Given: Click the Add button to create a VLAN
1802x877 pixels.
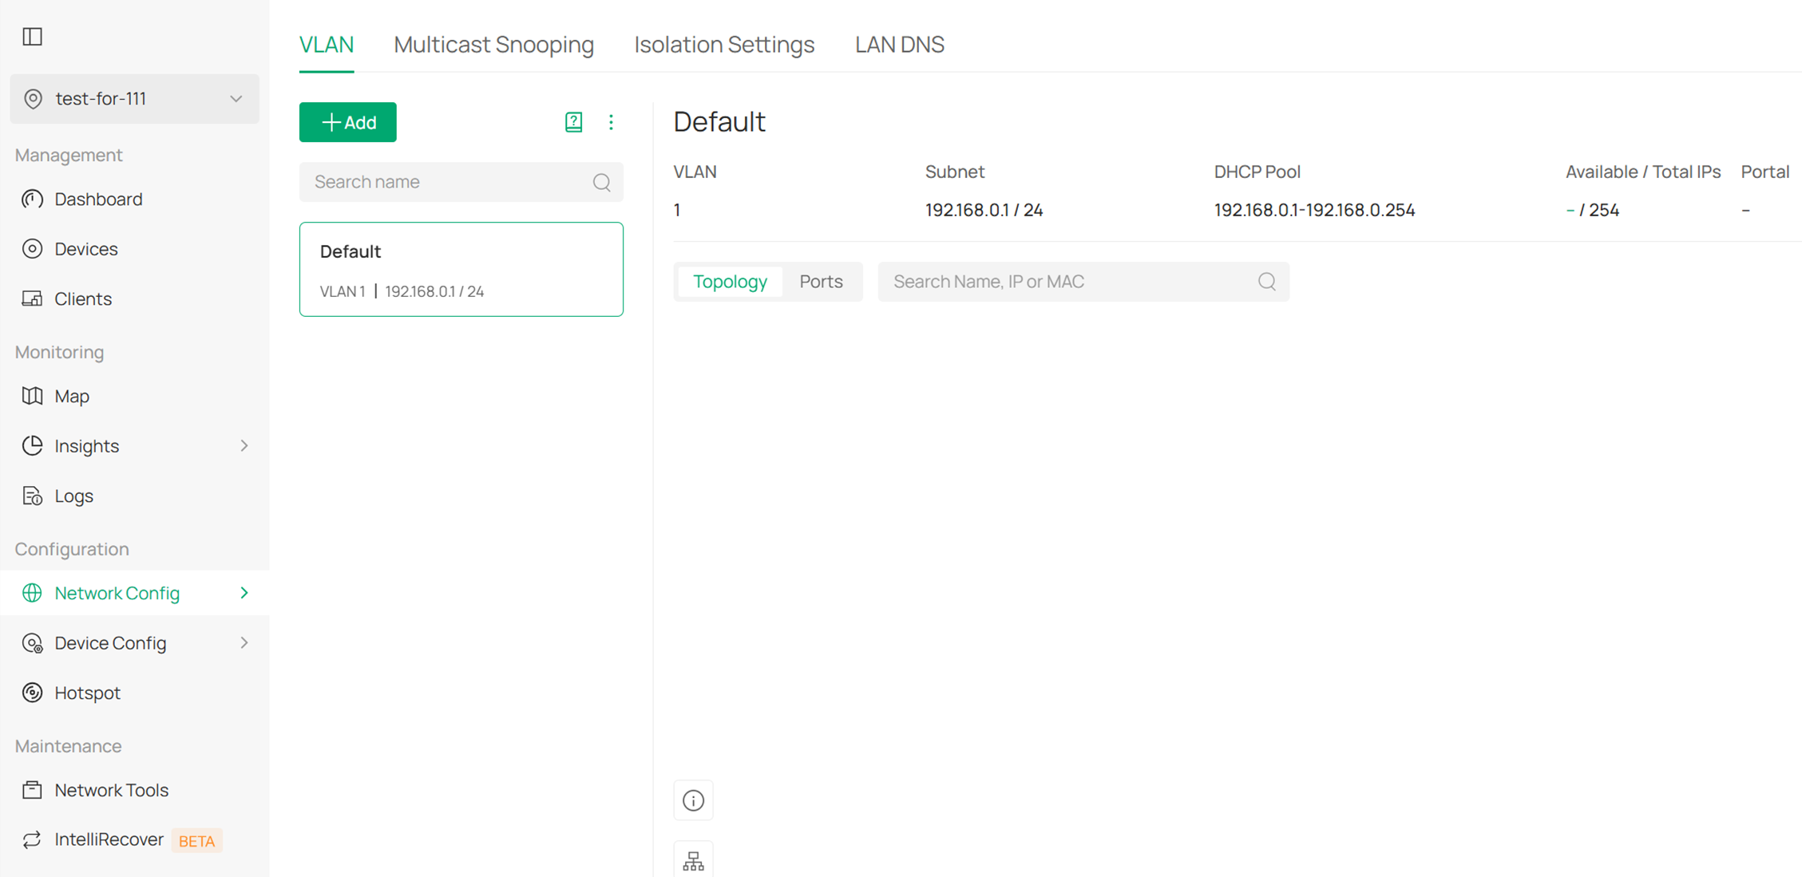Looking at the screenshot, I should click(x=347, y=122).
